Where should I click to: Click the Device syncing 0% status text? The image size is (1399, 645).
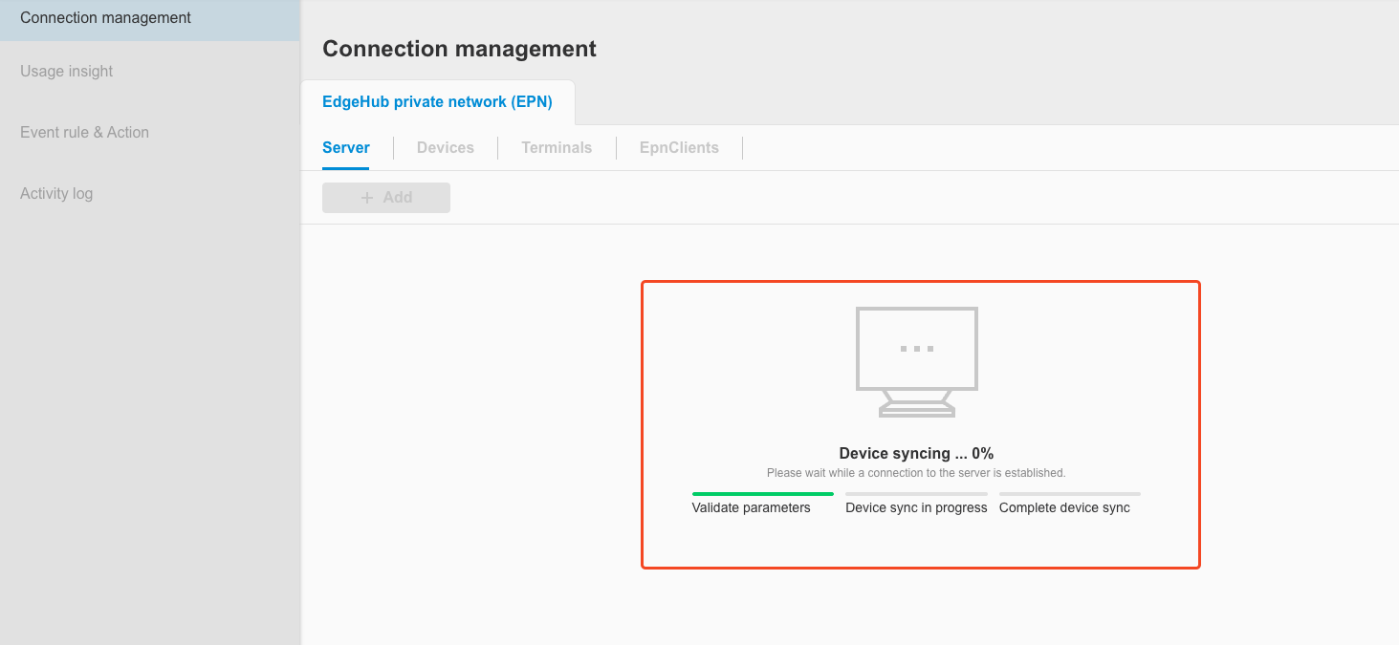(916, 453)
